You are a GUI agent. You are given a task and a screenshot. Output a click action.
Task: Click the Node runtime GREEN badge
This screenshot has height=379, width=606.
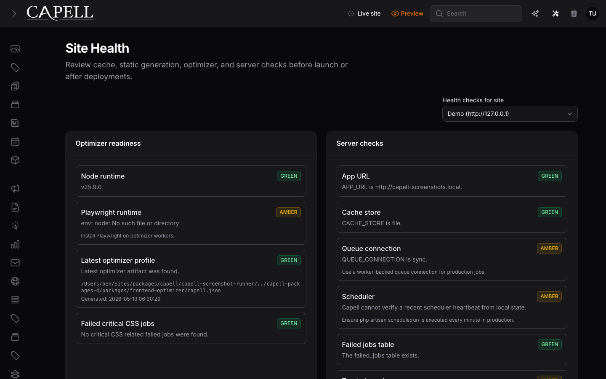pos(289,176)
